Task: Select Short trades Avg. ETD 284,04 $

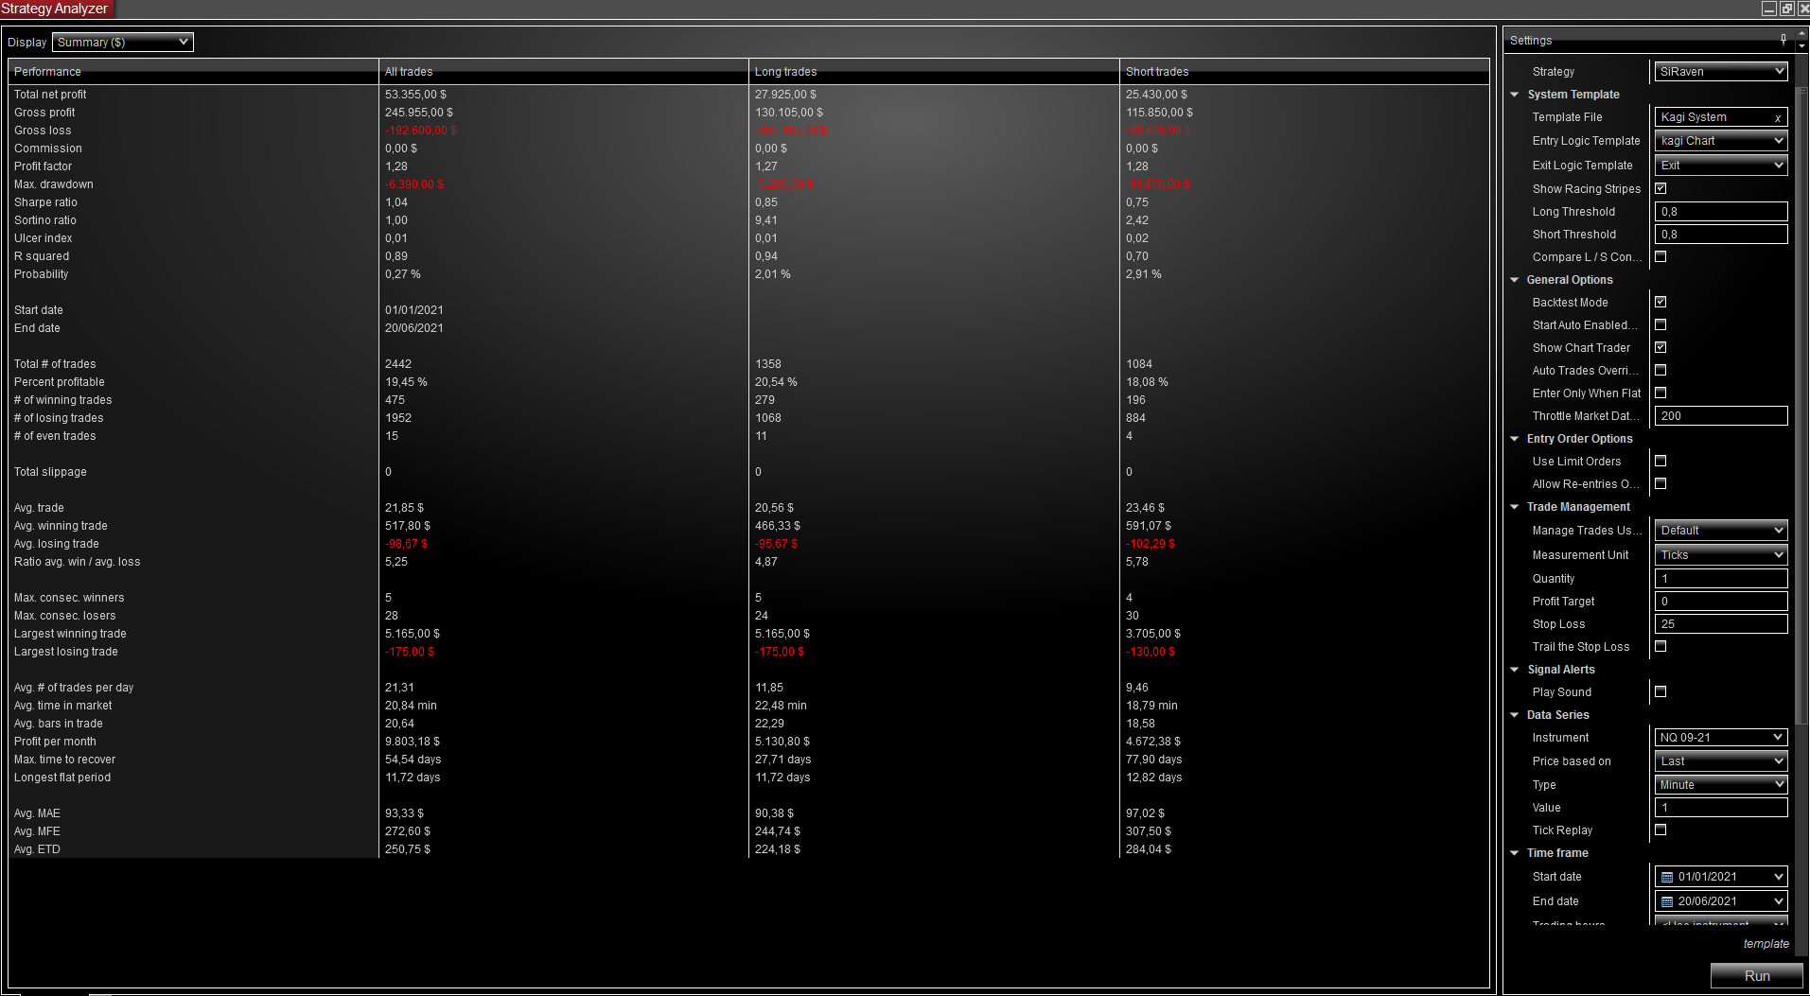Action: [x=1149, y=849]
